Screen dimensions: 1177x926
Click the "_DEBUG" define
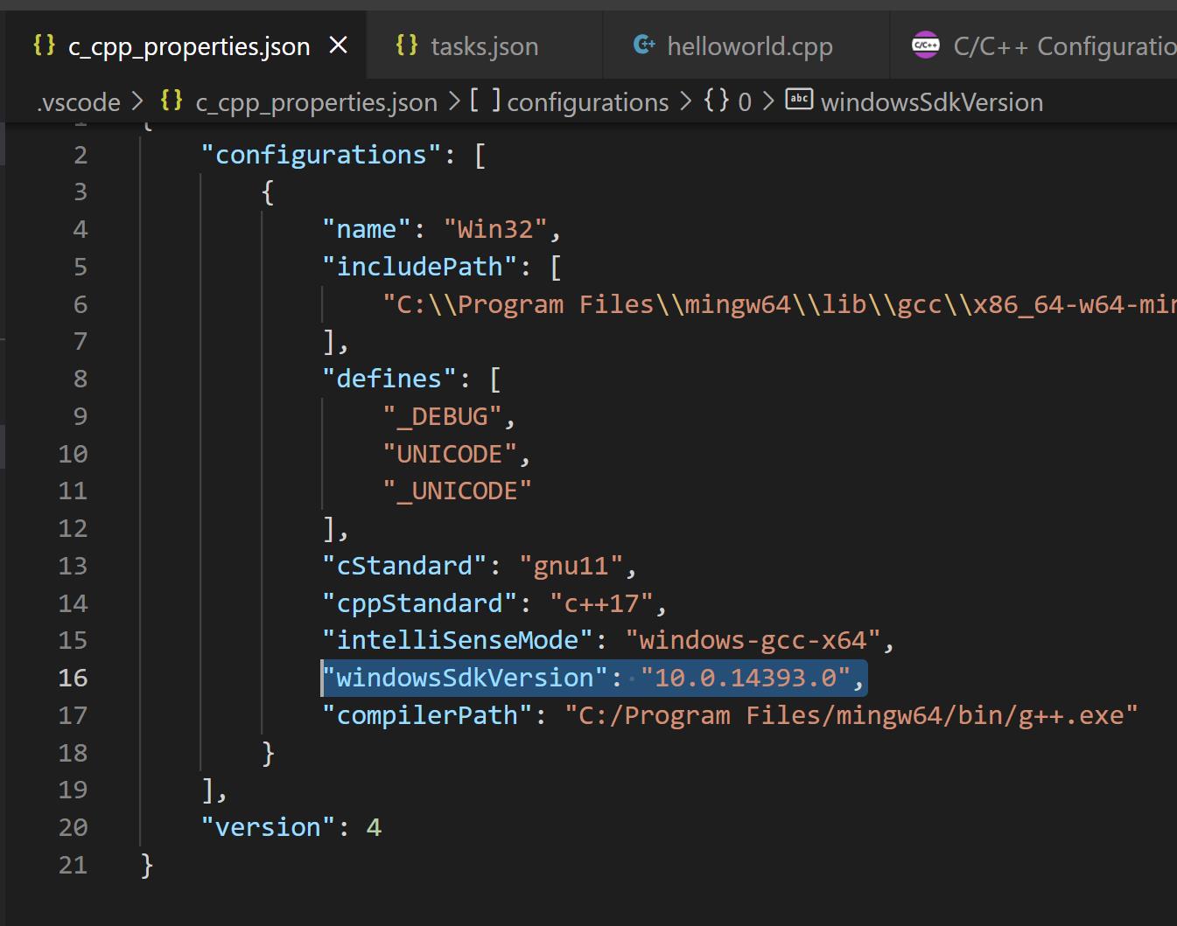point(443,416)
